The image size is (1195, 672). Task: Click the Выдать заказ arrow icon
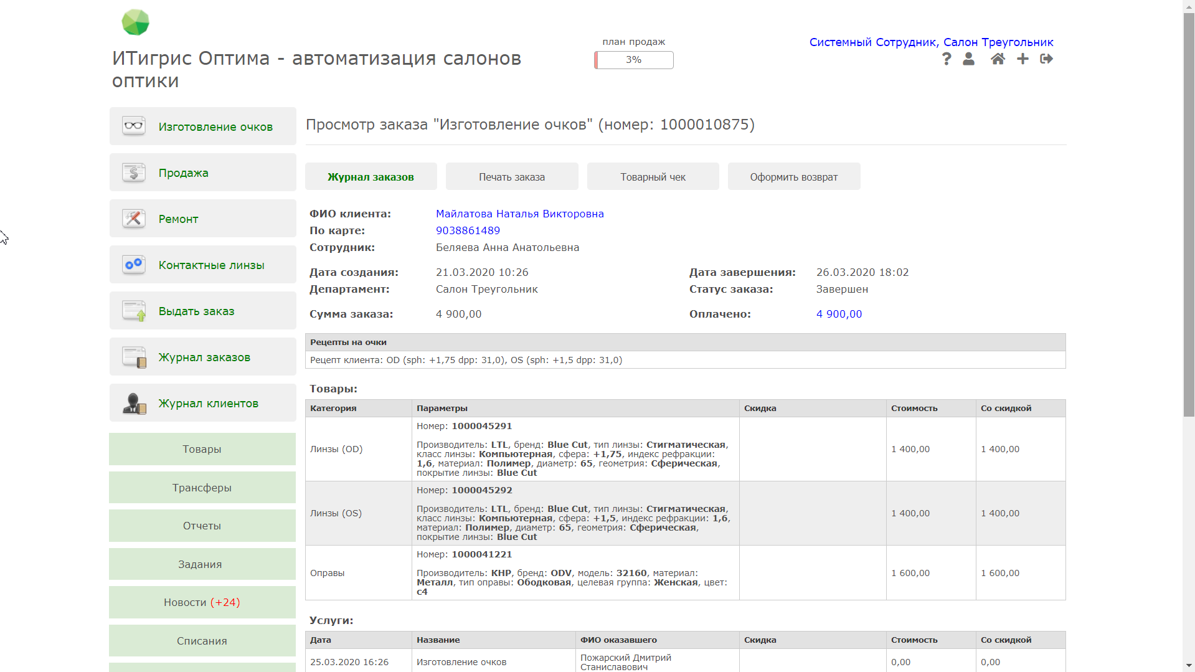(x=134, y=310)
